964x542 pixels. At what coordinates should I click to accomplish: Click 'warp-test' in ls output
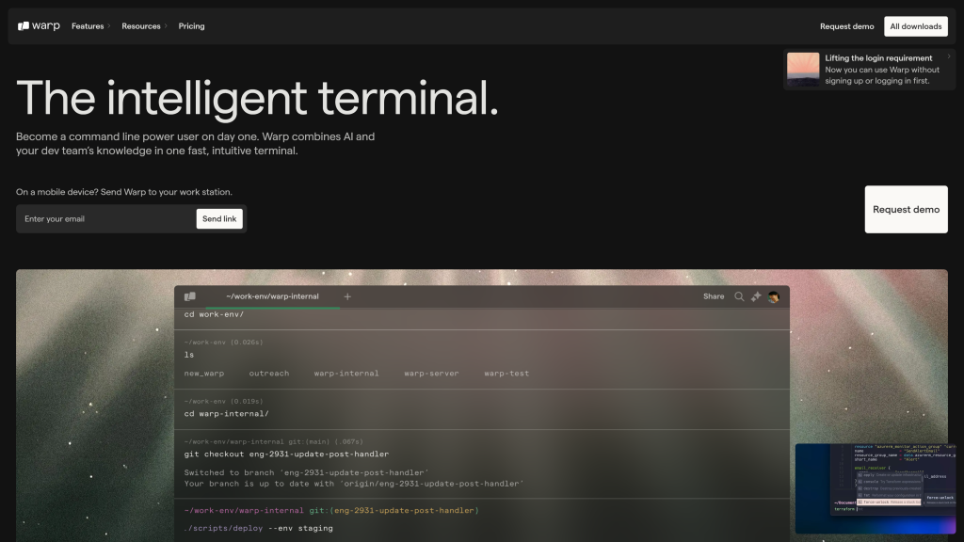(x=506, y=373)
